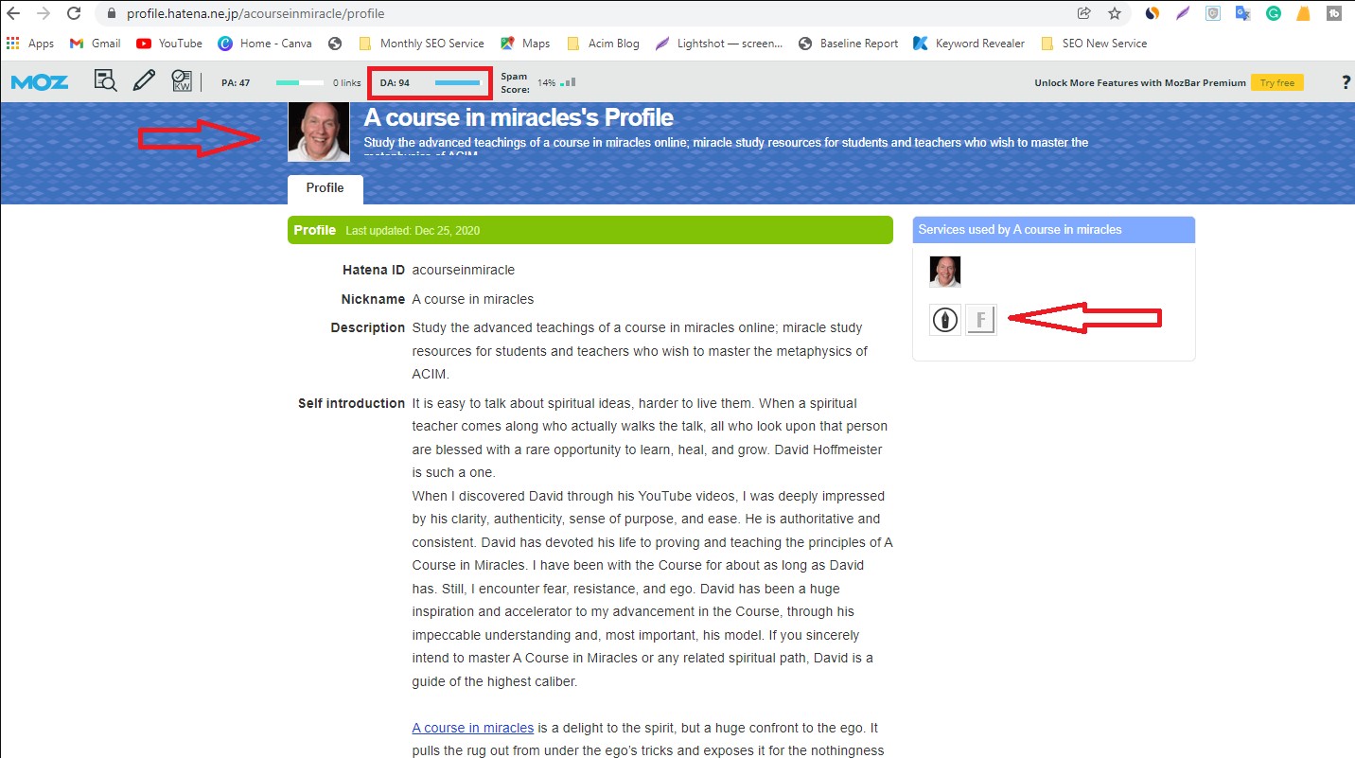
Task: Open the Hatena Fotolife F service icon
Action: pos(981,319)
